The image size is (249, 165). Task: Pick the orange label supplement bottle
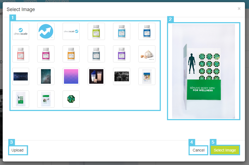click(71, 54)
